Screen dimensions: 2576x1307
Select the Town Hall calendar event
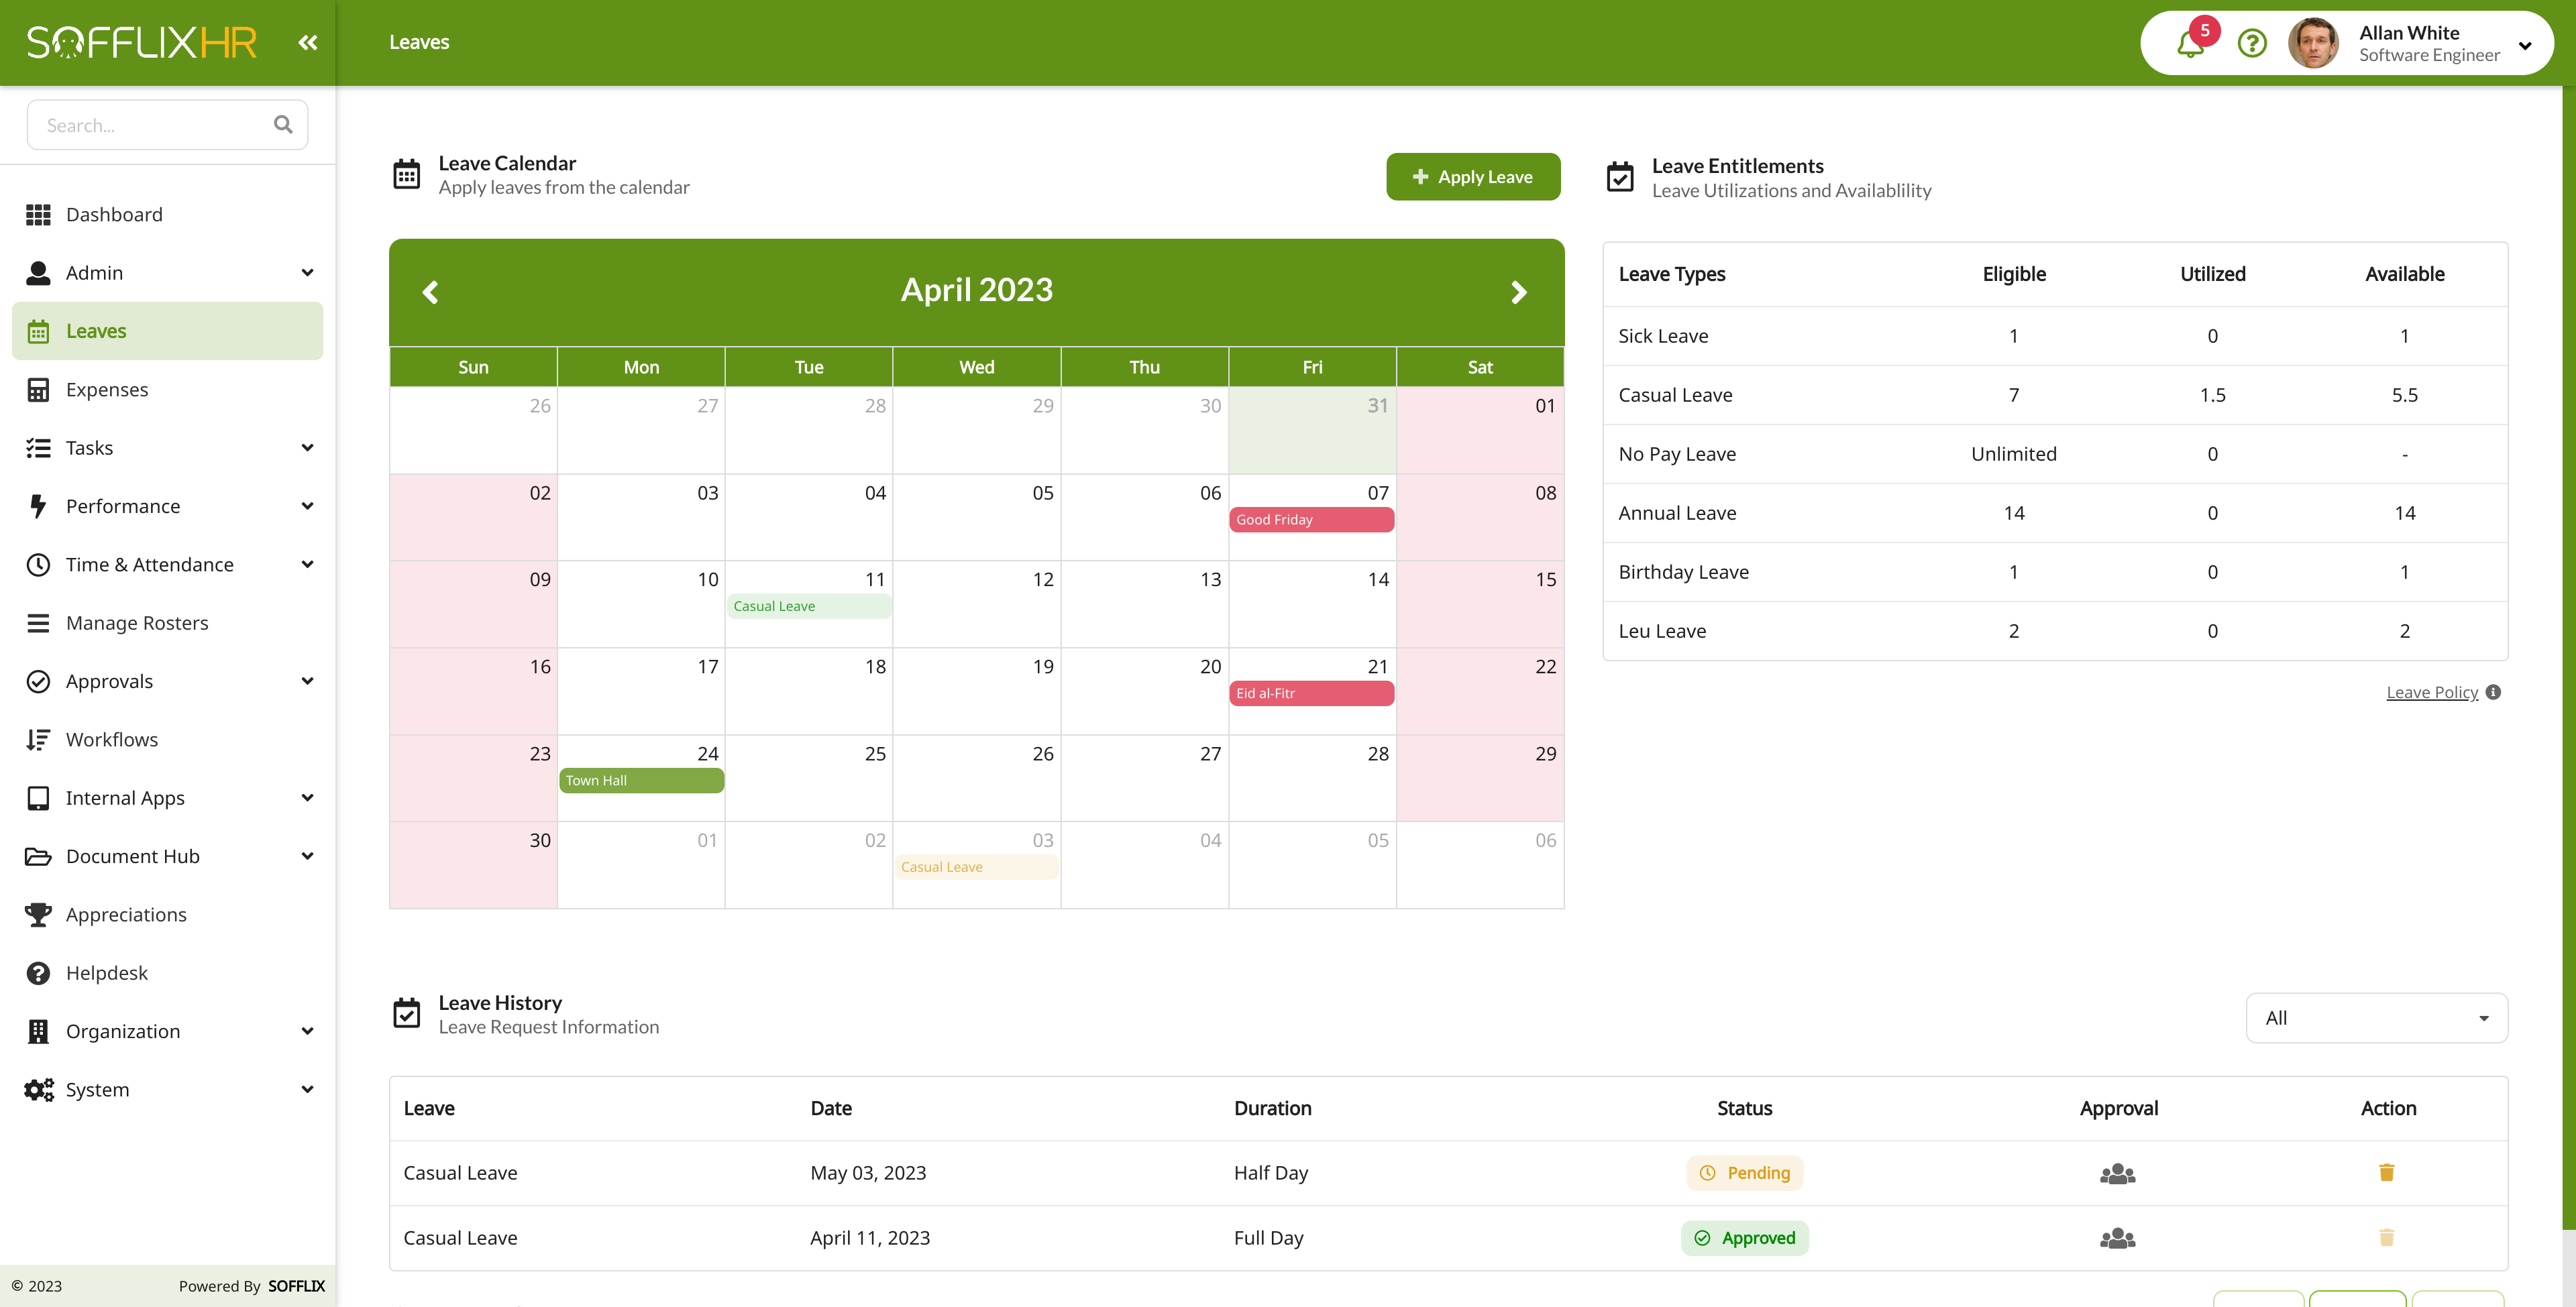click(641, 781)
